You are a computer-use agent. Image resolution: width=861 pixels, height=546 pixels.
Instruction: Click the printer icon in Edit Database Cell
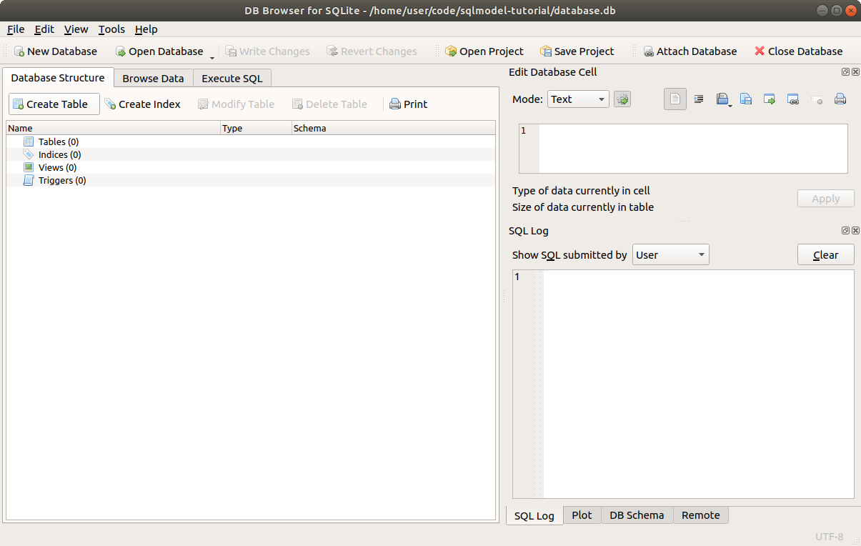tap(840, 99)
